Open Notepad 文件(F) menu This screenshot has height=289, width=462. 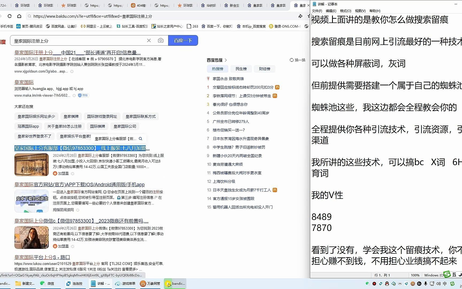[x=317, y=11]
